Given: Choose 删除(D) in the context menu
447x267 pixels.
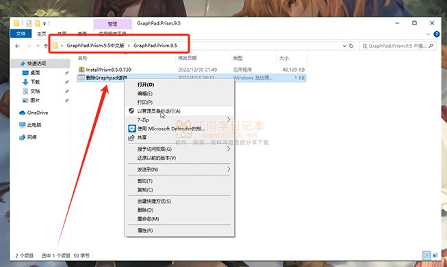Looking at the screenshot, I should click(179, 210).
